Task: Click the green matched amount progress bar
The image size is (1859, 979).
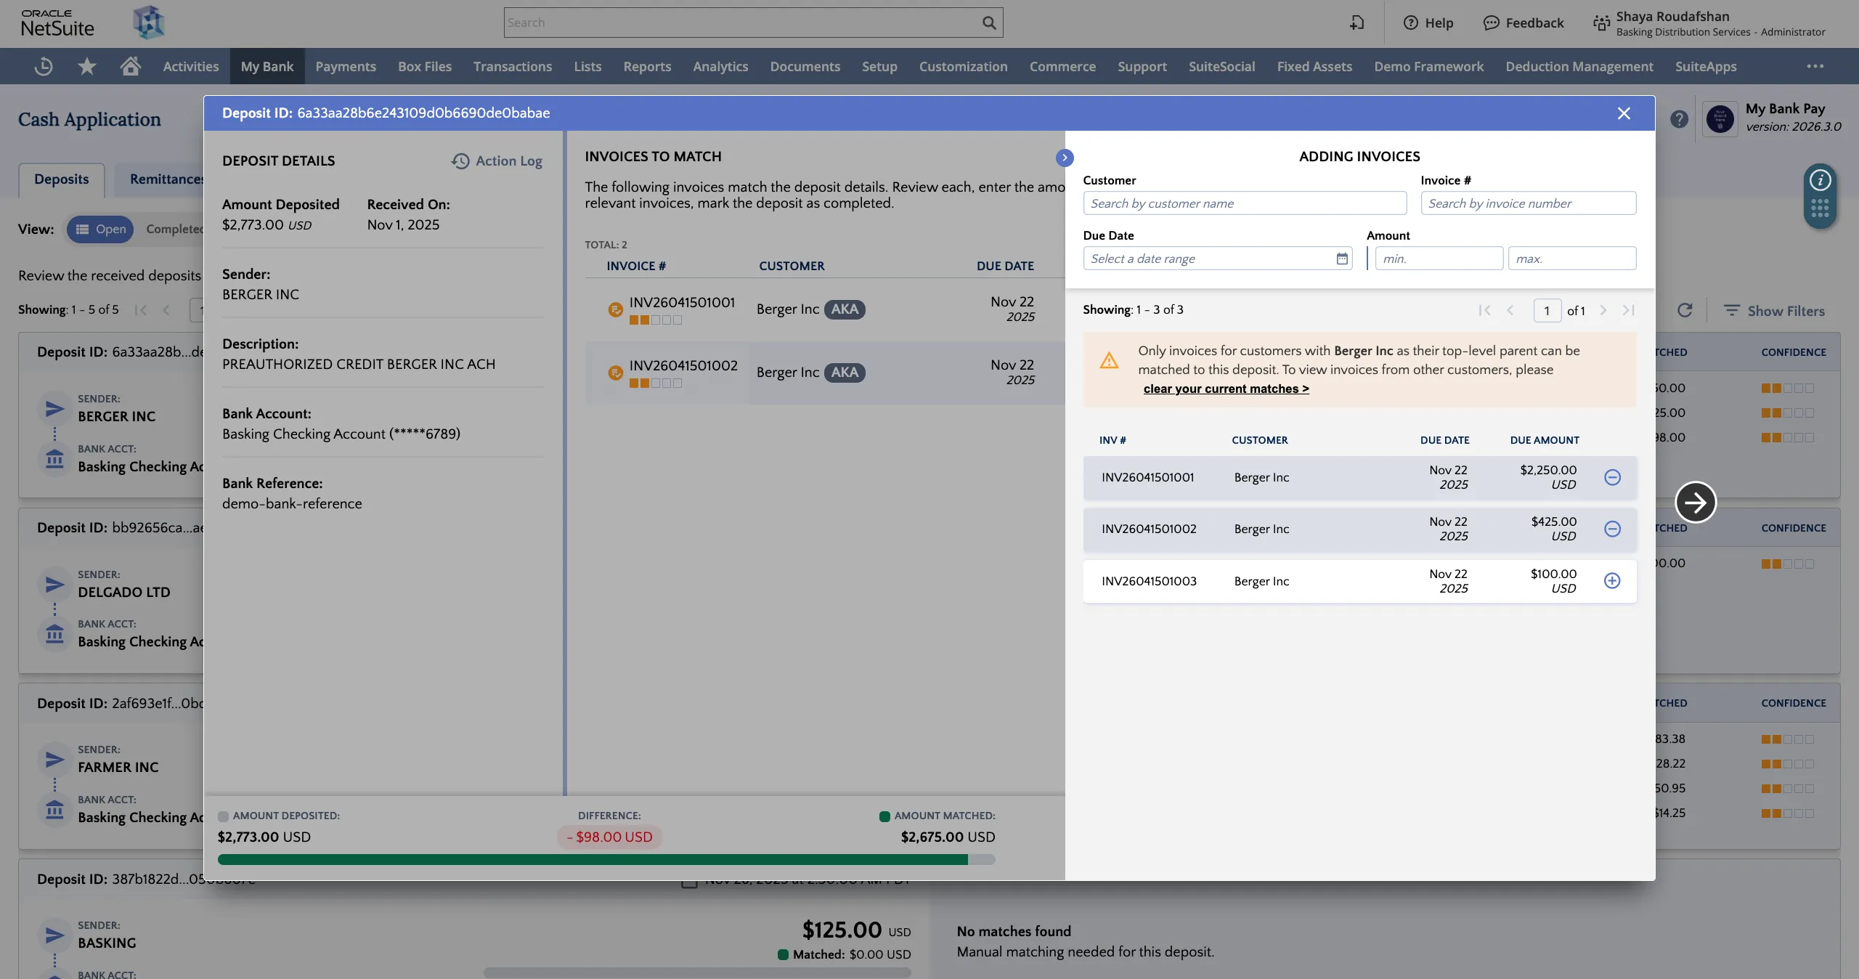Action: [x=593, y=859]
